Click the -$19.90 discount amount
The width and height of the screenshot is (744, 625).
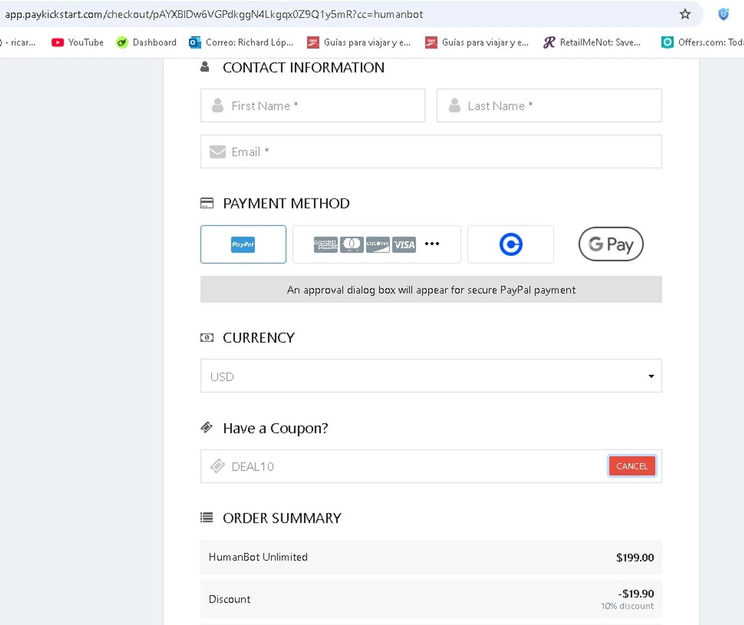pos(636,594)
